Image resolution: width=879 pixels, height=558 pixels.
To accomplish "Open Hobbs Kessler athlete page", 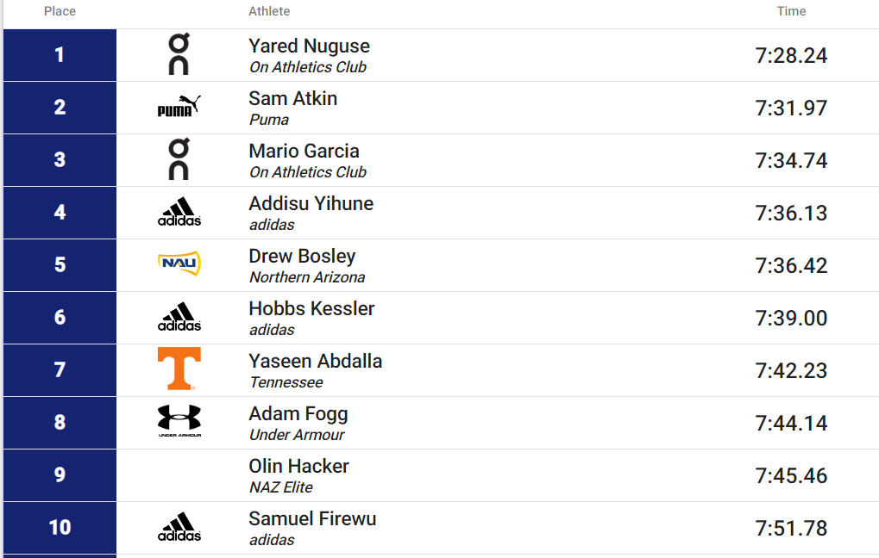I will (311, 308).
